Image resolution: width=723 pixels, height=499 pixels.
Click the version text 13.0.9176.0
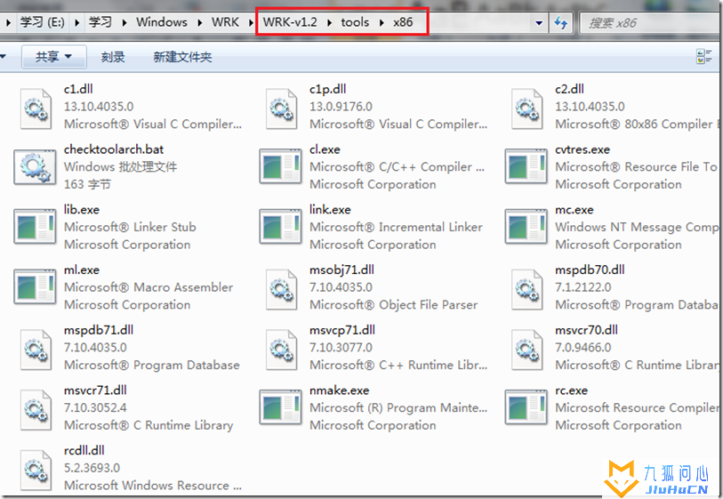(341, 107)
